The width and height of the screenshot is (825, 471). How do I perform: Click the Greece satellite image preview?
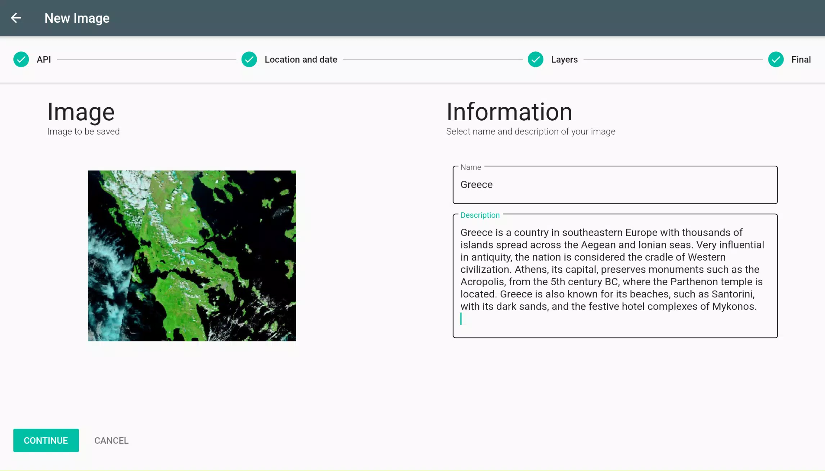(192, 256)
